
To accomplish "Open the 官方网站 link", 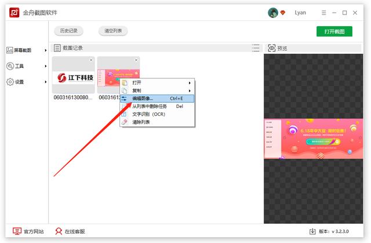I will click(x=28, y=231).
